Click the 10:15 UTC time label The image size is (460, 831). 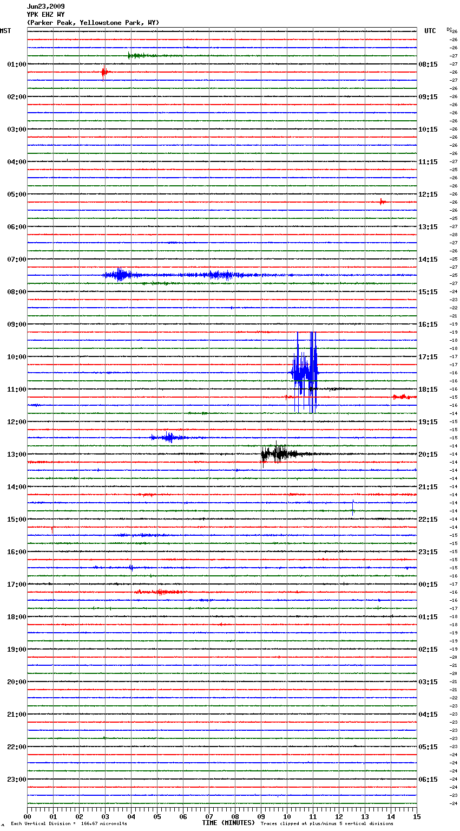pos(428,129)
